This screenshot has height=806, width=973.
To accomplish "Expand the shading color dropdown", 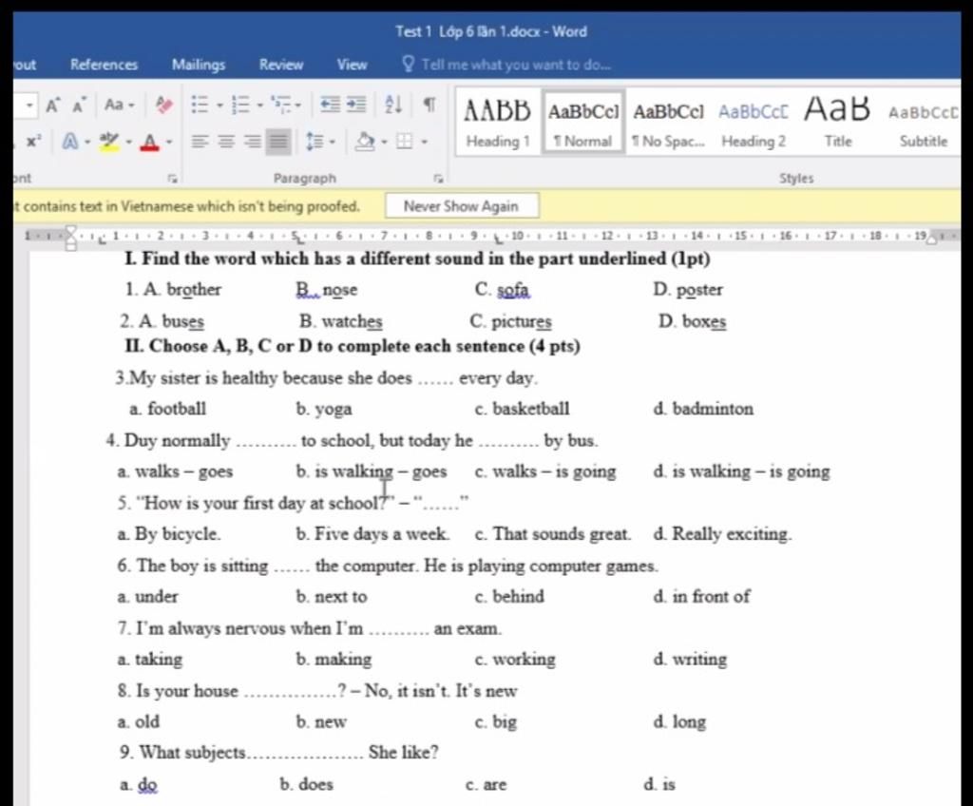I will coord(384,143).
